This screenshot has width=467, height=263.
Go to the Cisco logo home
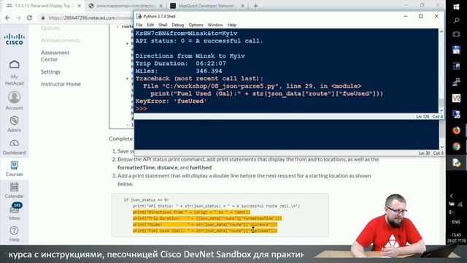(x=15, y=39)
